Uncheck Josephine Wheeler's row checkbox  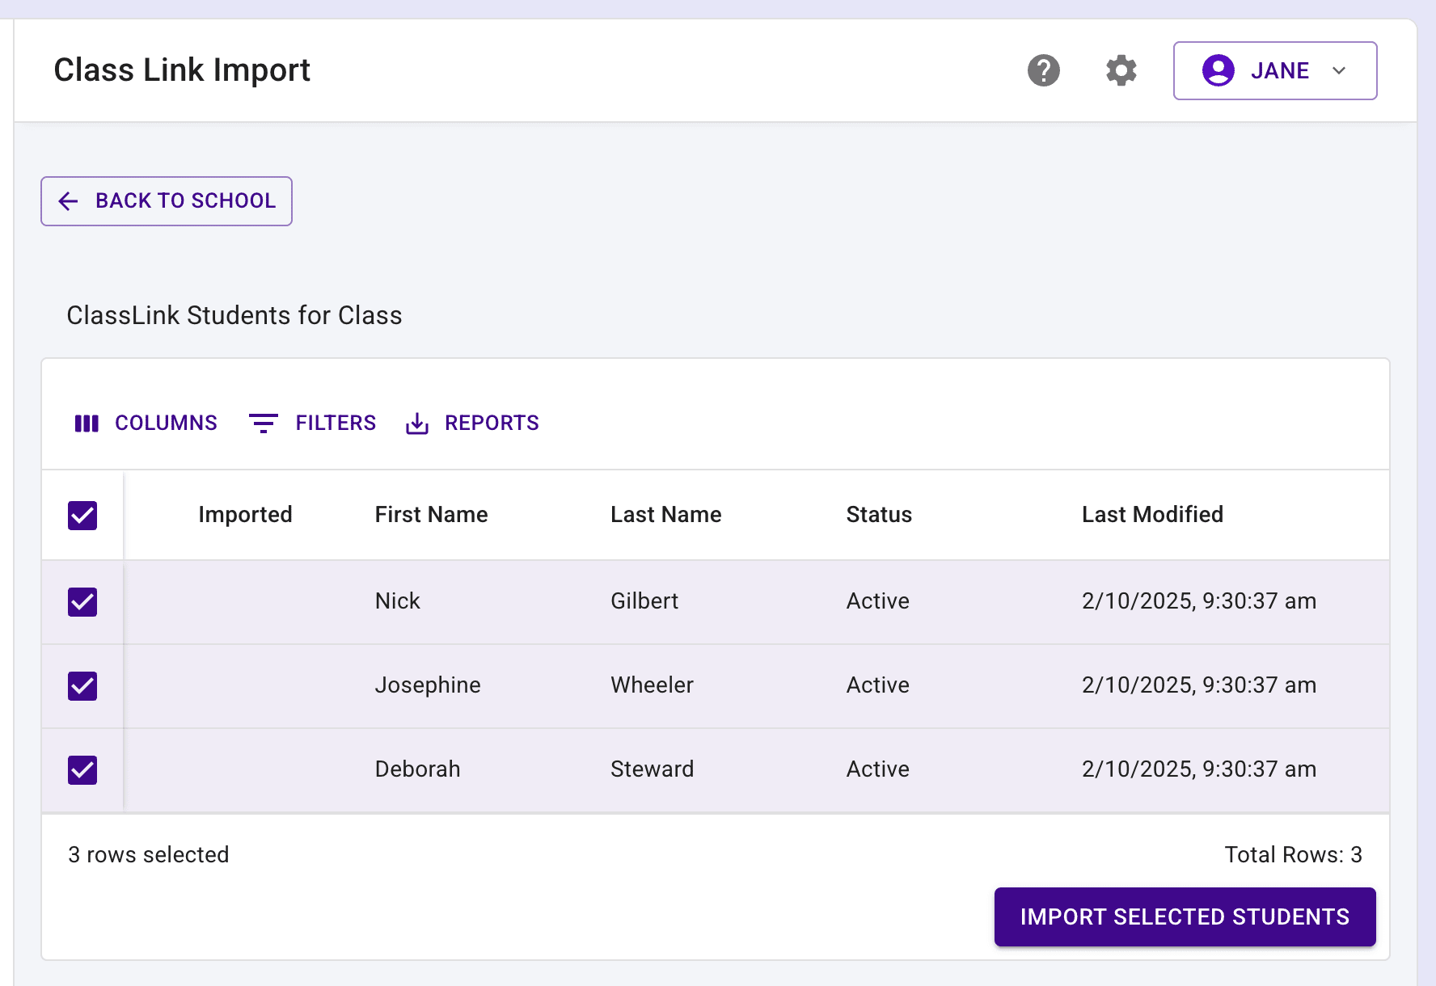[x=82, y=686]
